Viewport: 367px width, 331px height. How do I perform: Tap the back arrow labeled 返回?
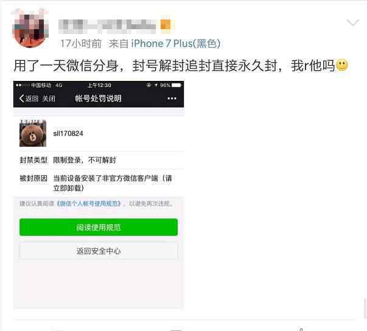point(29,98)
